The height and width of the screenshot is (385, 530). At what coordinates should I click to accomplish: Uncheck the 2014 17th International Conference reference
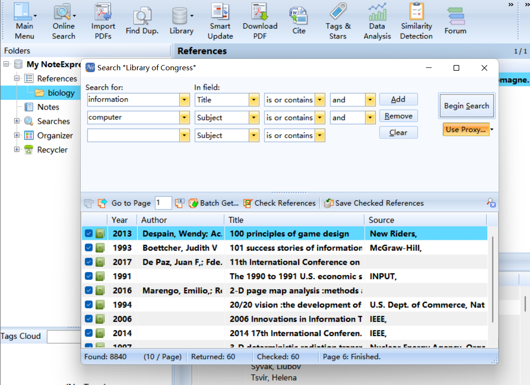88,333
